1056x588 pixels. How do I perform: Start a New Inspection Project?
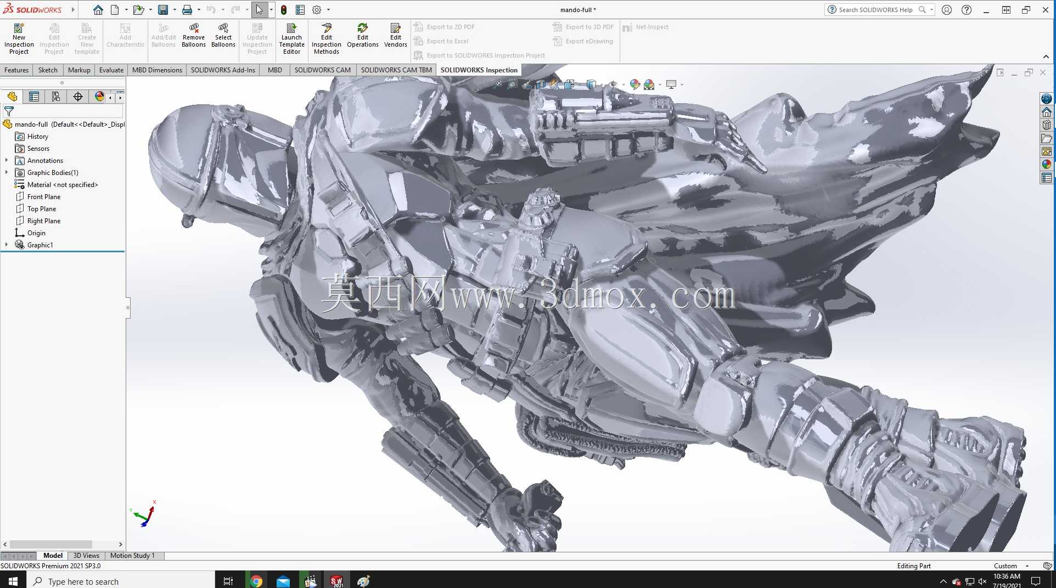coord(19,38)
